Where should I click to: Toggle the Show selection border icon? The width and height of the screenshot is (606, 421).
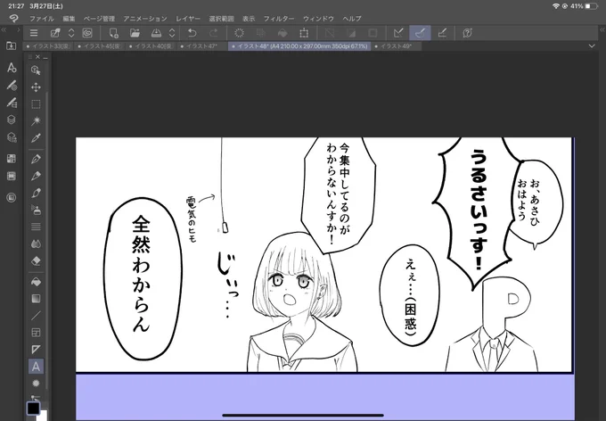pyautogui.click(x=373, y=33)
